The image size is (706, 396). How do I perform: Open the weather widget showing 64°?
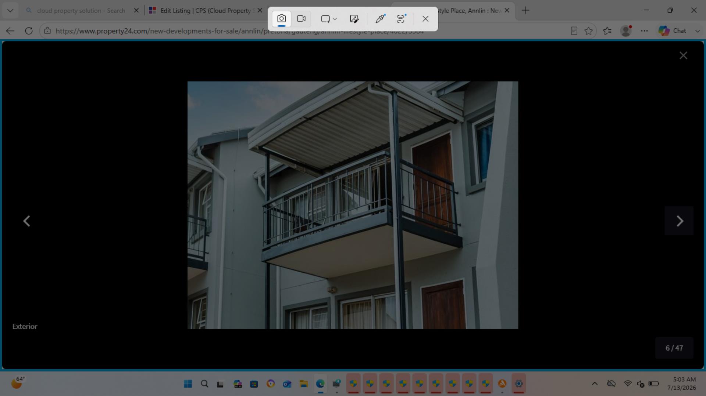pyautogui.click(x=18, y=383)
